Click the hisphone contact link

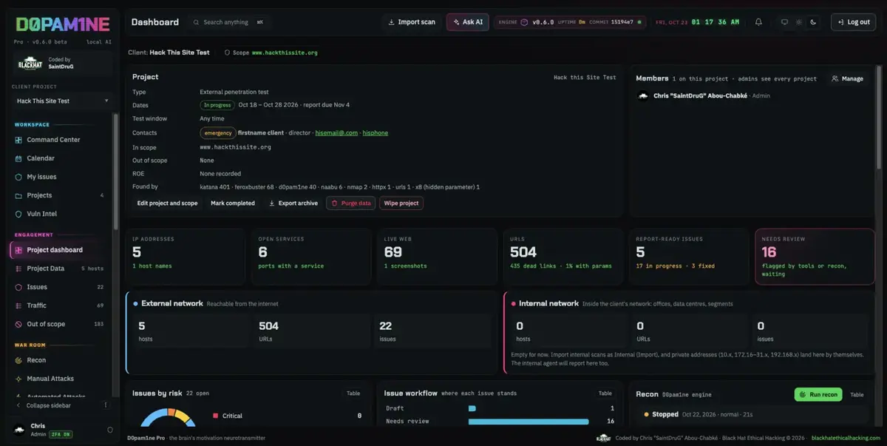click(x=375, y=133)
